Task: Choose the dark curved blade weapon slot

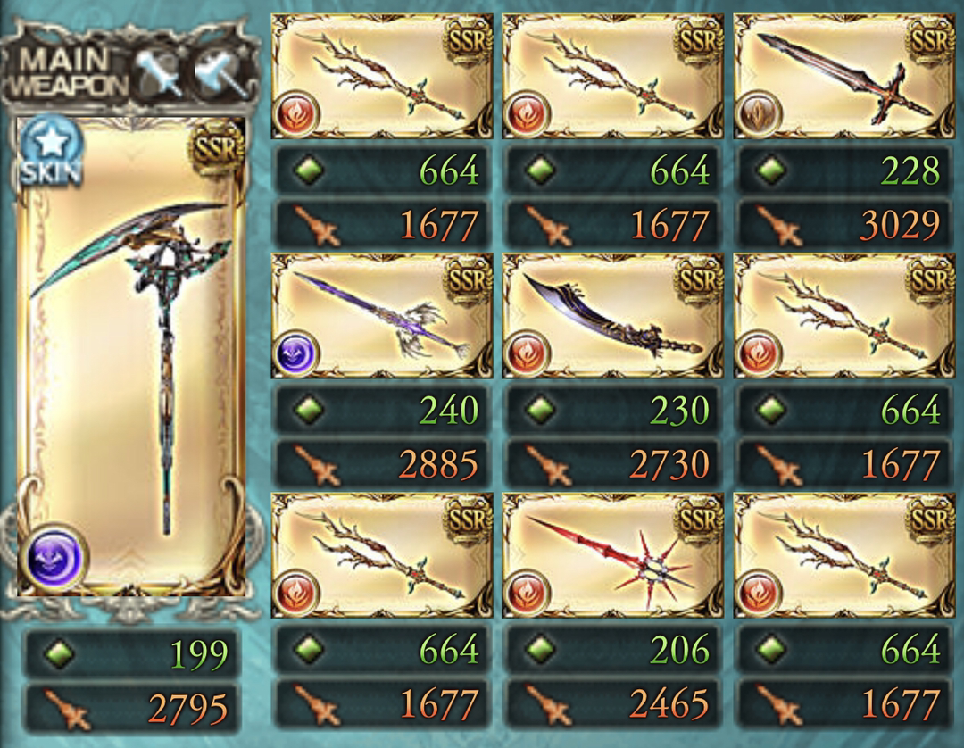Action: [612, 316]
